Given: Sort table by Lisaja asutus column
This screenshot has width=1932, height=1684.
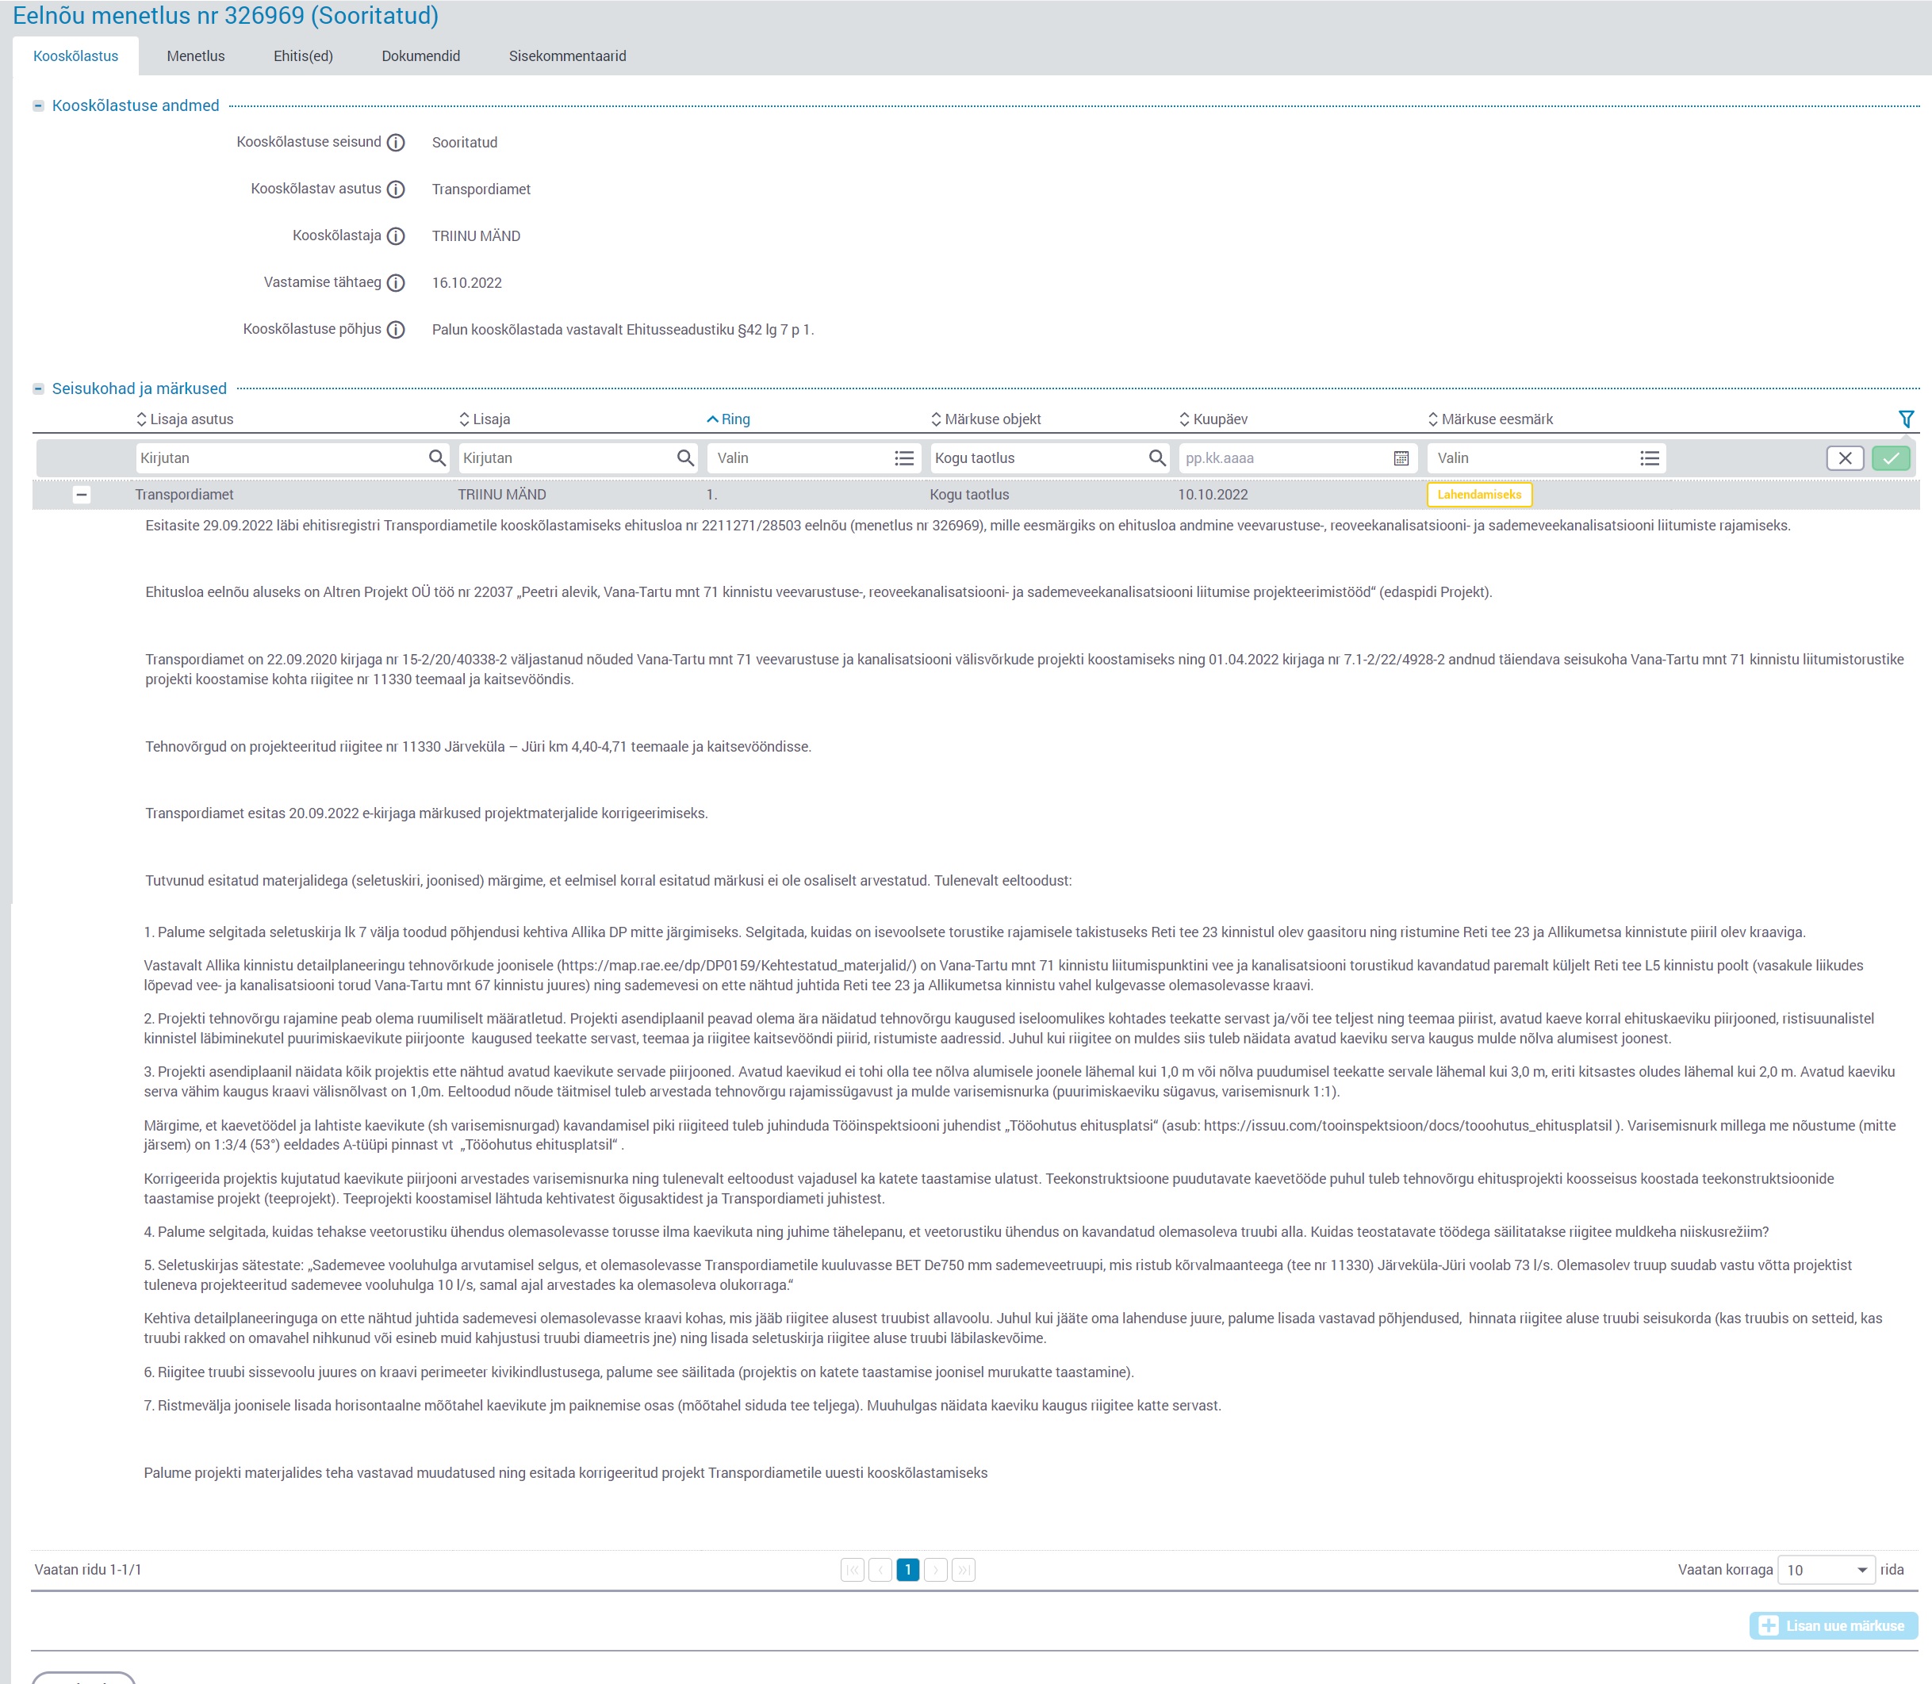Looking at the screenshot, I should tap(186, 419).
